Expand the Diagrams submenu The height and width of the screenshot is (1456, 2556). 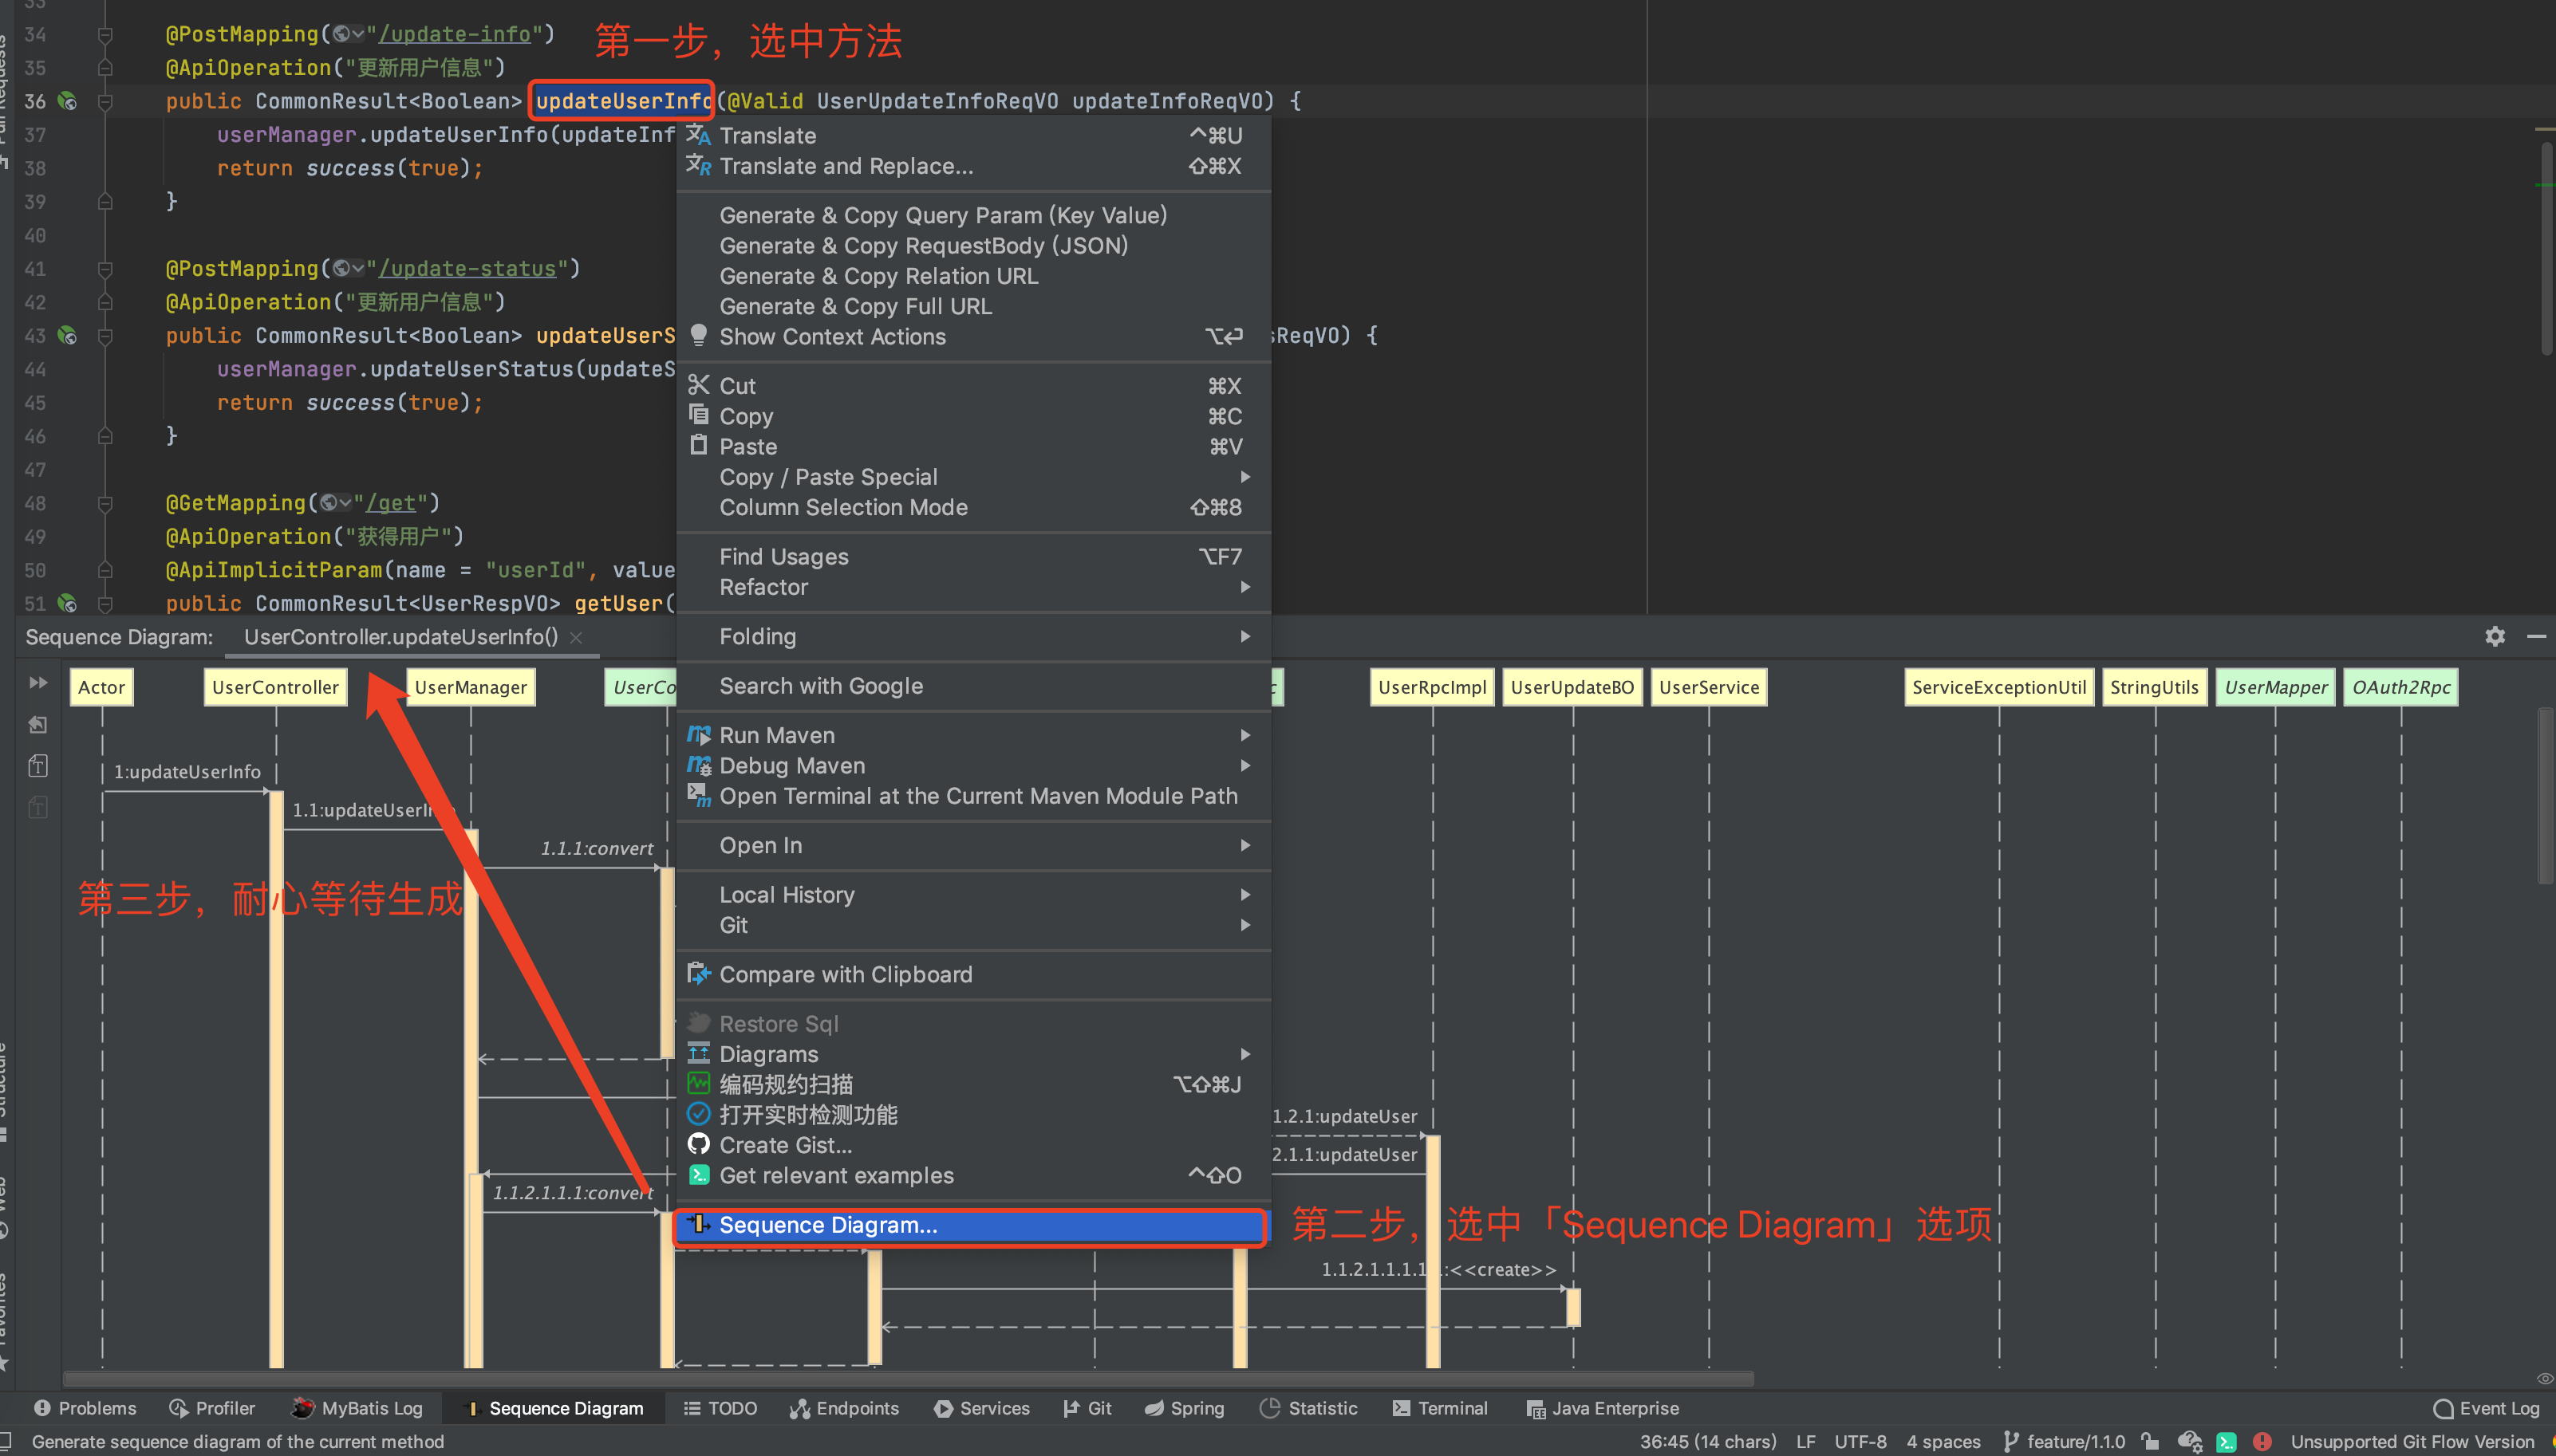tap(768, 1054)
